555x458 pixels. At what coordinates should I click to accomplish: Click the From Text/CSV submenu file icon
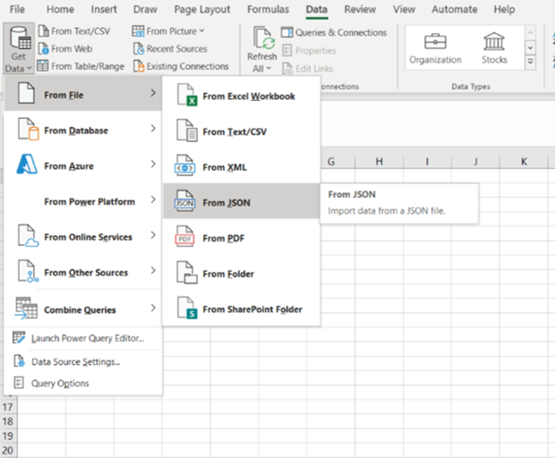(x=186, y=131)
